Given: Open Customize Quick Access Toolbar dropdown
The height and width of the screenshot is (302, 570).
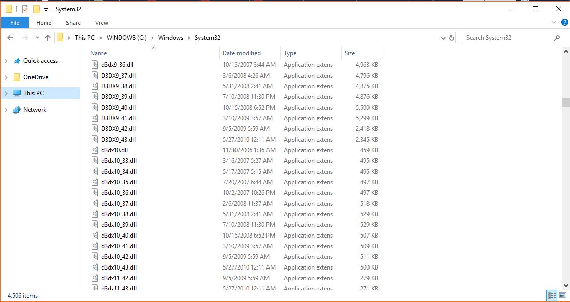Looking at the screenshot, I should click(46, 10).
